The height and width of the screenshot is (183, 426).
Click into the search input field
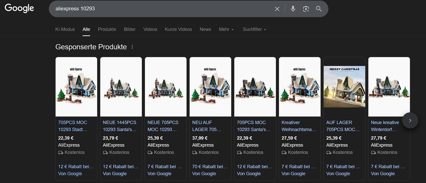point(161,9)
